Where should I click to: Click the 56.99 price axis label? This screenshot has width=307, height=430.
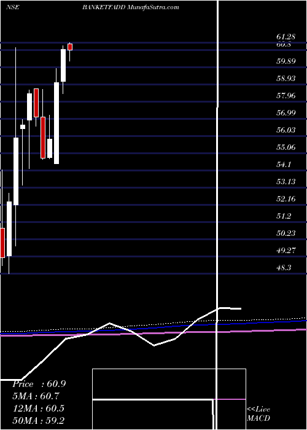click(286, 112)
